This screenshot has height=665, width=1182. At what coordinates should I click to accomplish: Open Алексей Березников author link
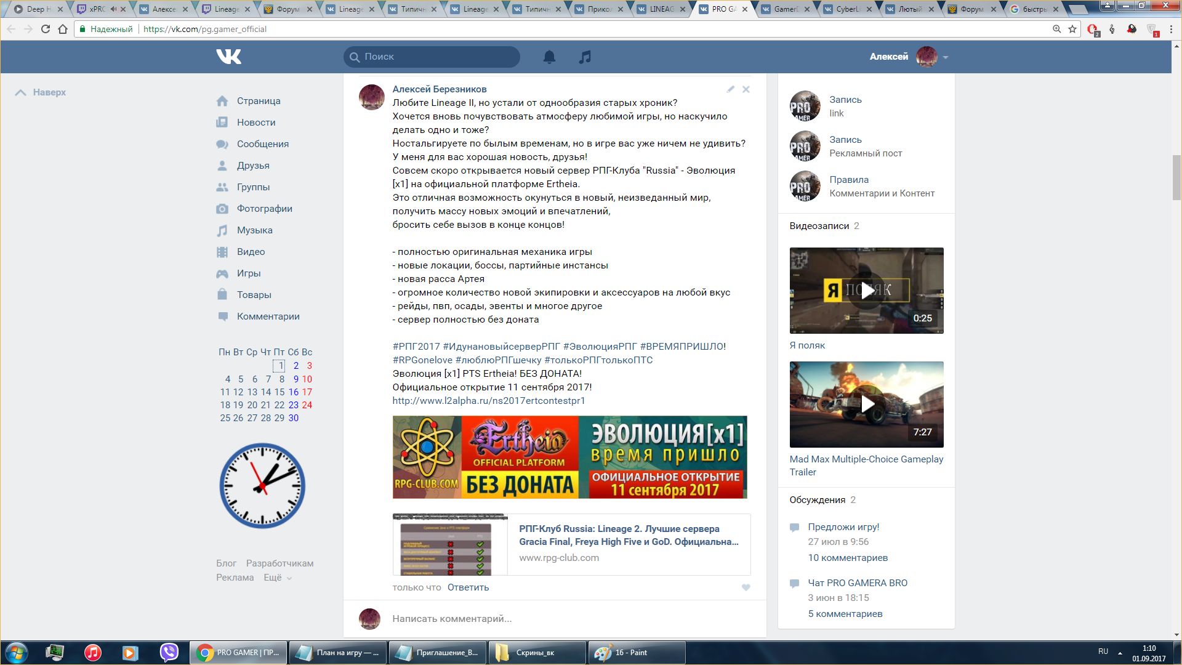[440, 89]
